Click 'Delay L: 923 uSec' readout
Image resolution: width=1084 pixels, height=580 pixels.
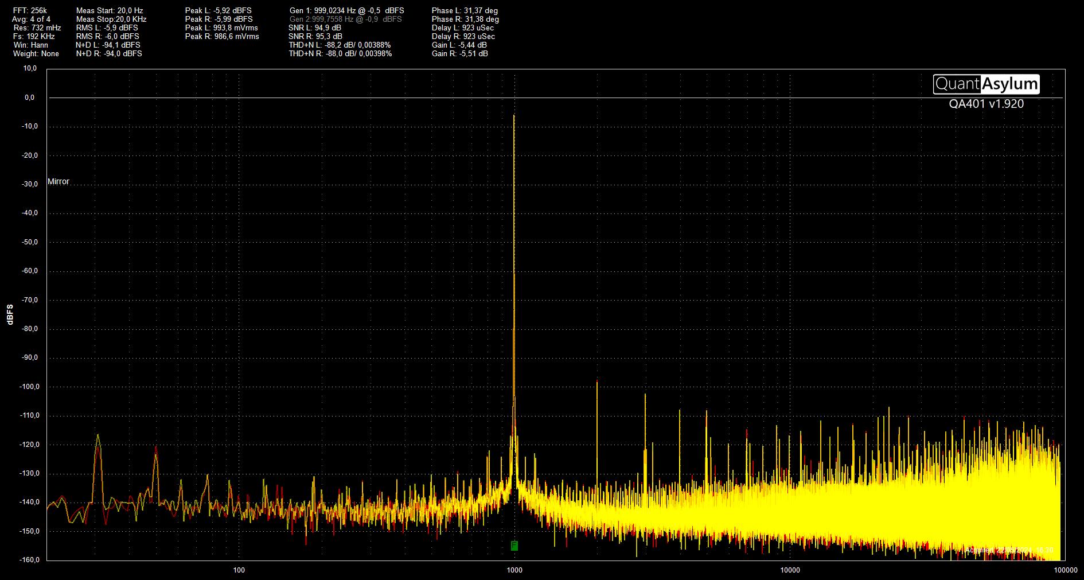[x=463, y=28]
